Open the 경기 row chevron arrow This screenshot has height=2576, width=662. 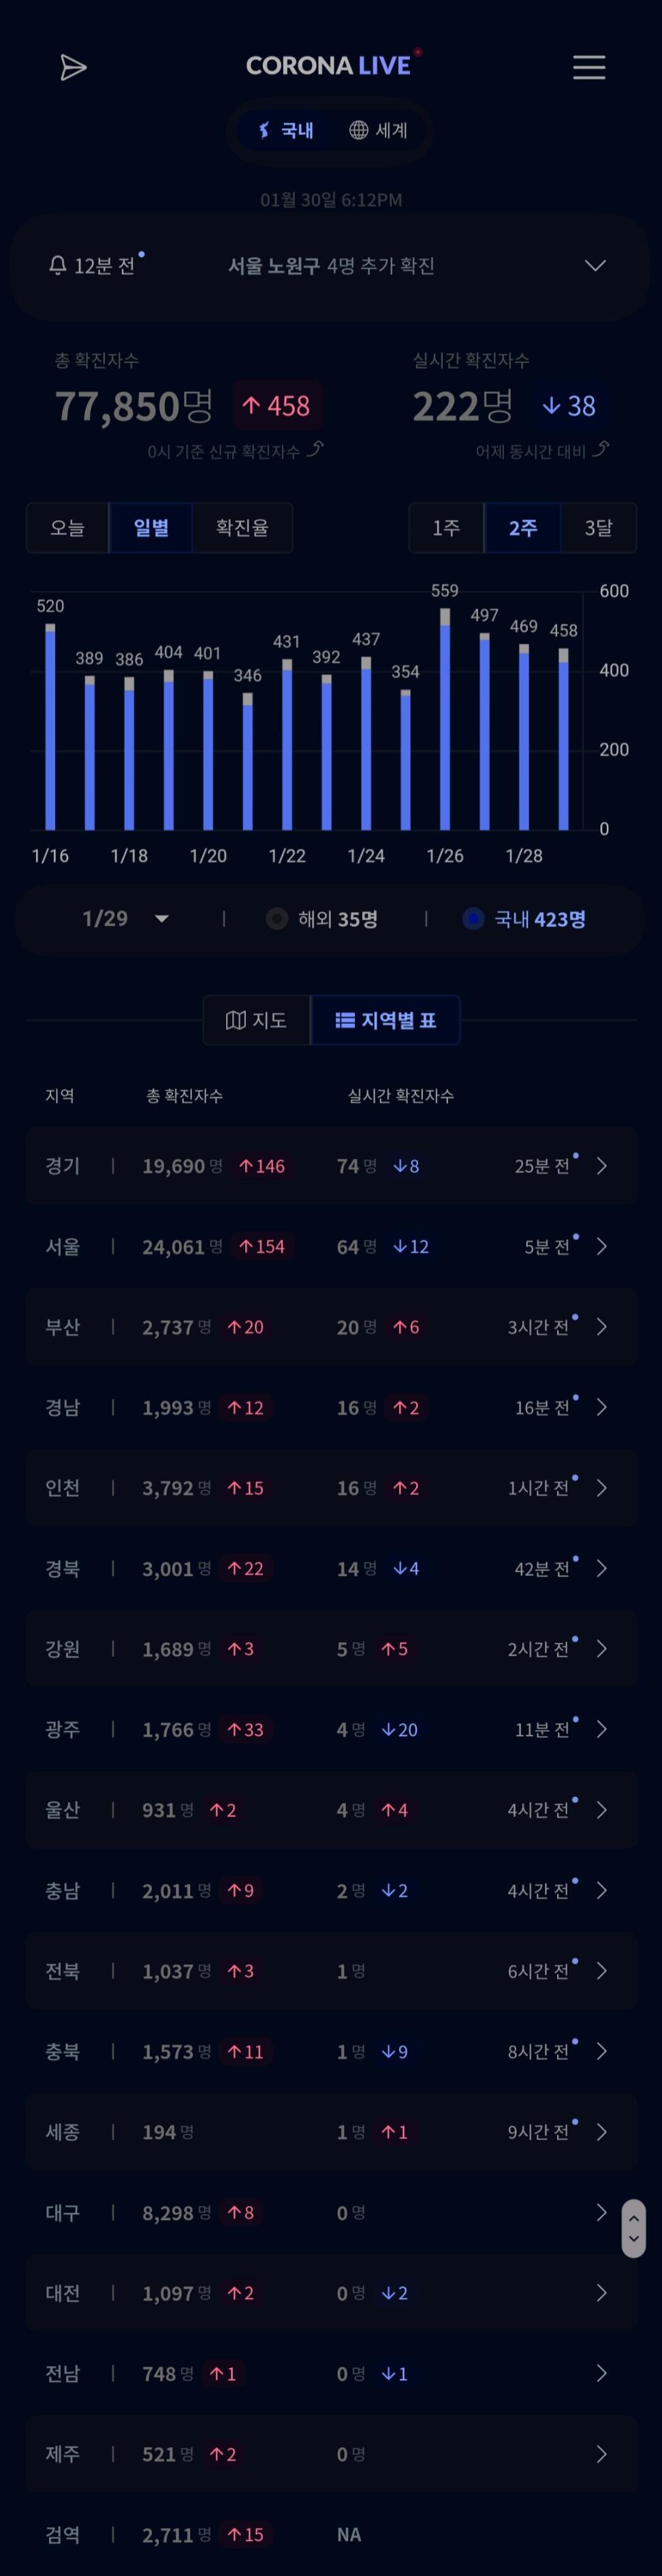point(601,1166)
